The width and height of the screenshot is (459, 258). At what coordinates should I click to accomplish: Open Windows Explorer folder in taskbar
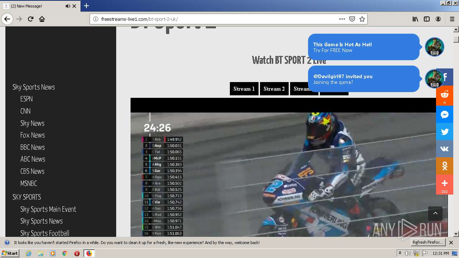[x=41, y=253]
